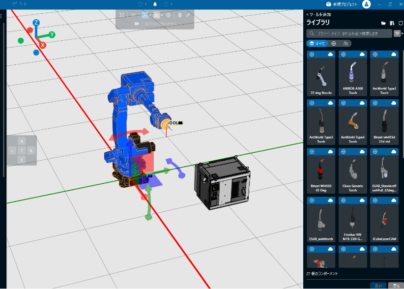Open the folder icon in the library header

(x=383, y=23)
